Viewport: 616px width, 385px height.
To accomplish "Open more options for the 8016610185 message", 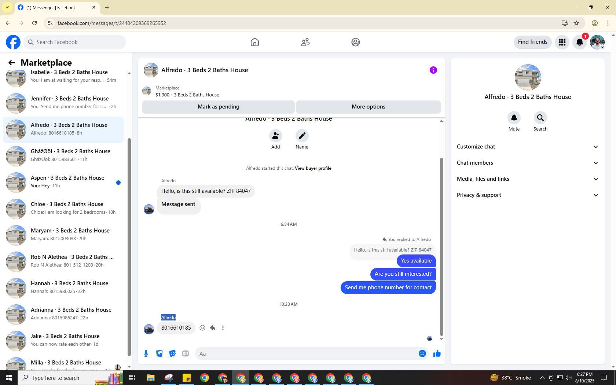I will (x=223, y=328).
